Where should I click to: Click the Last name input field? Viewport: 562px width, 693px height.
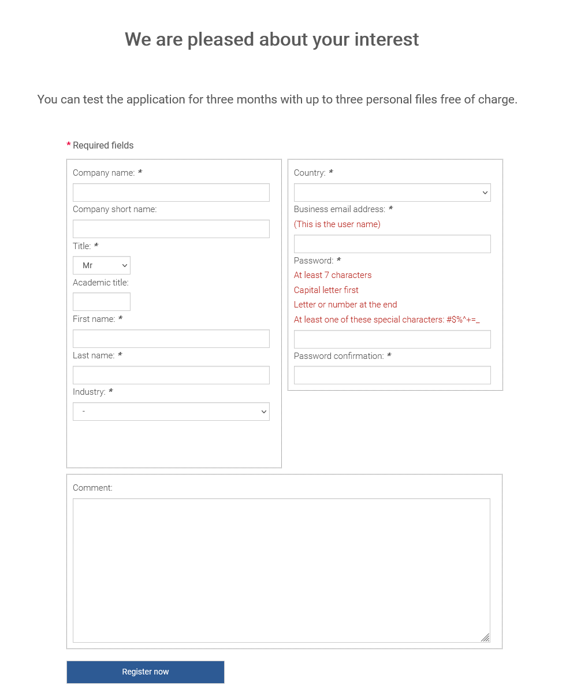(171, 375)
